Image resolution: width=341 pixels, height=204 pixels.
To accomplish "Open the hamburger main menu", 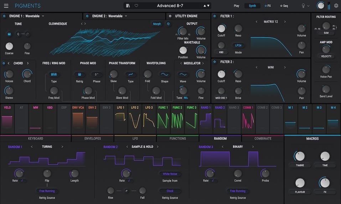I will [x=6, y=6].
